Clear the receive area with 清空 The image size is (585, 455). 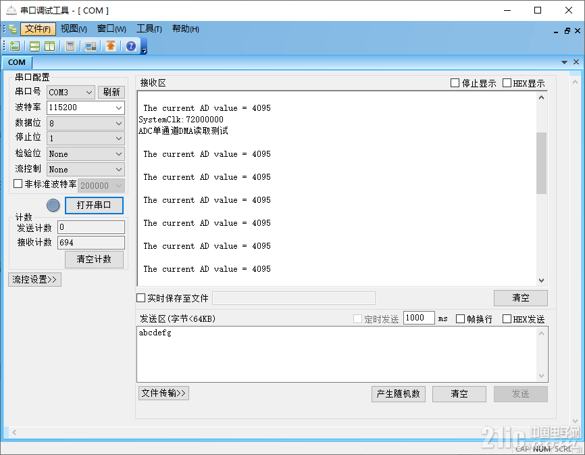[520, 298]
